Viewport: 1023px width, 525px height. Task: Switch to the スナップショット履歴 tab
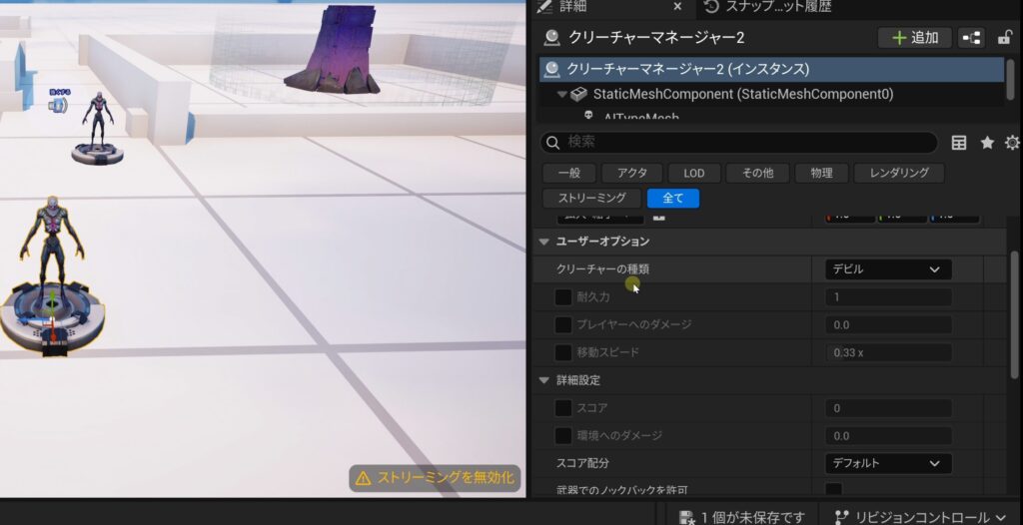point(767,7)
